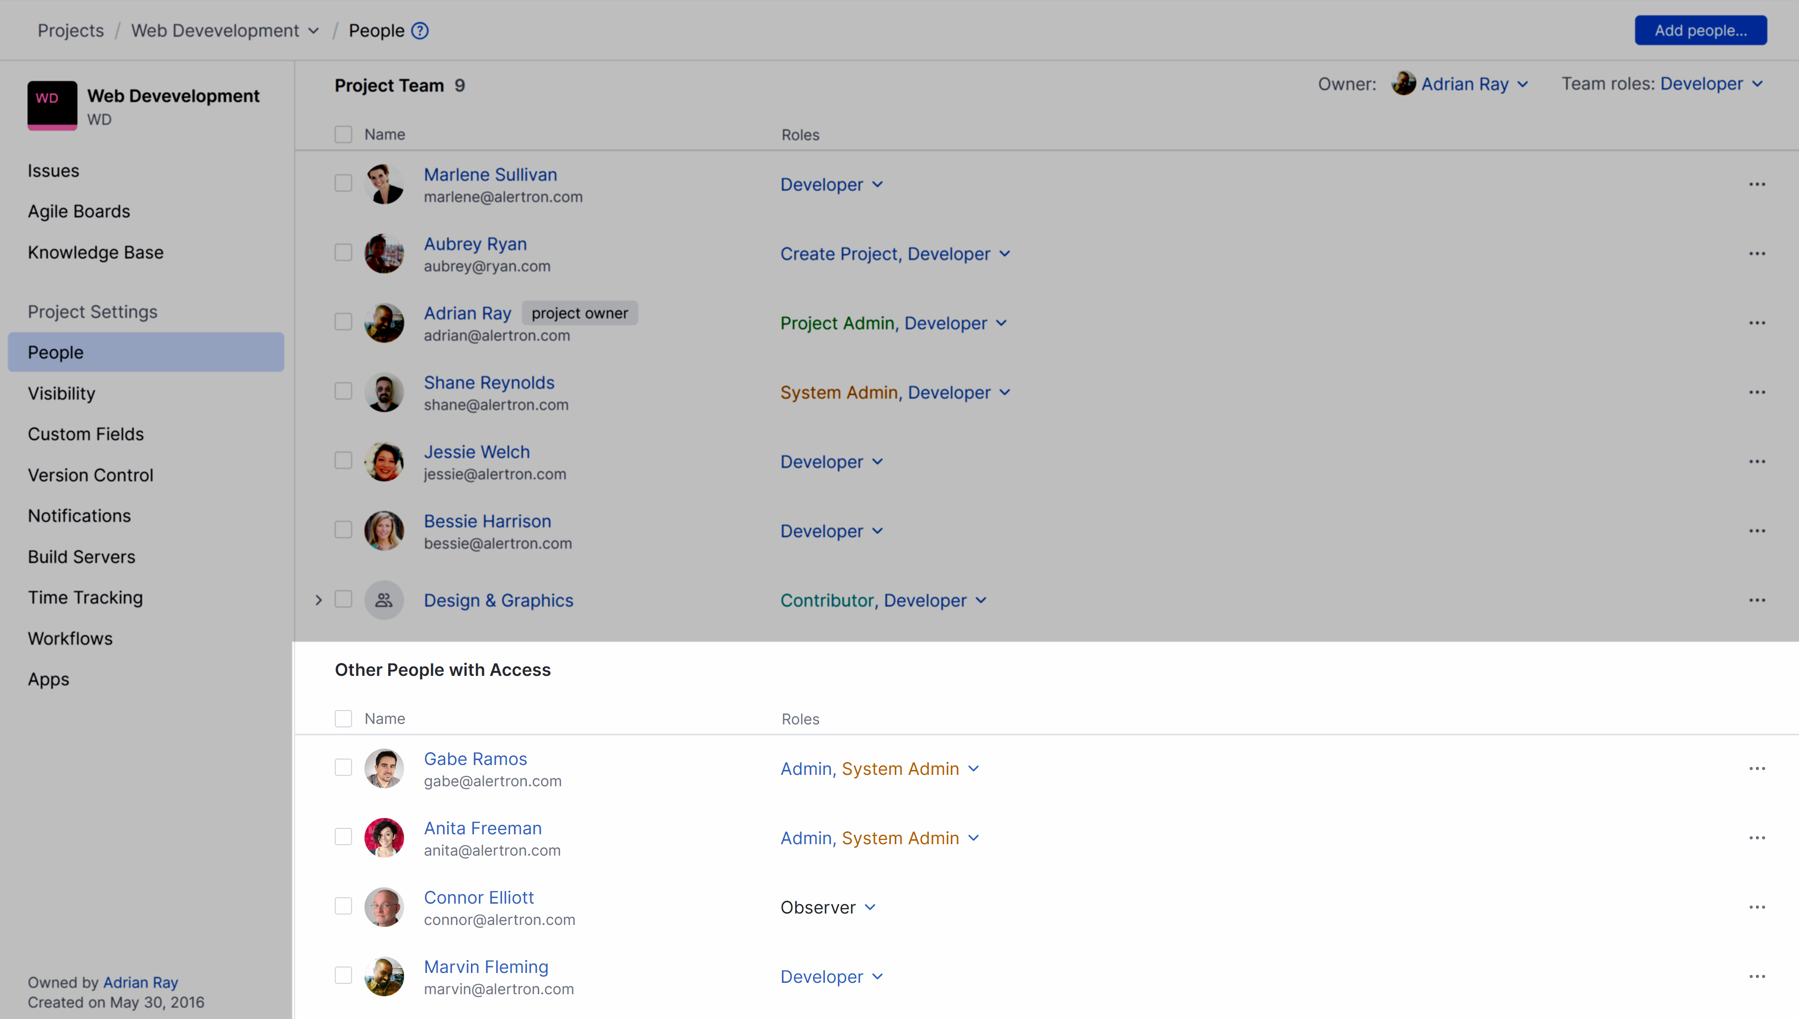Expand the Design & Graphics group

319,600
